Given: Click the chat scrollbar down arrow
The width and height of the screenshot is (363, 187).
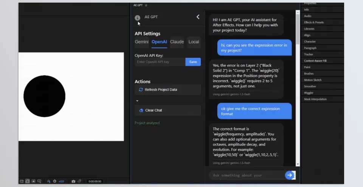Looking at the screenshot, I should (298, 164).
